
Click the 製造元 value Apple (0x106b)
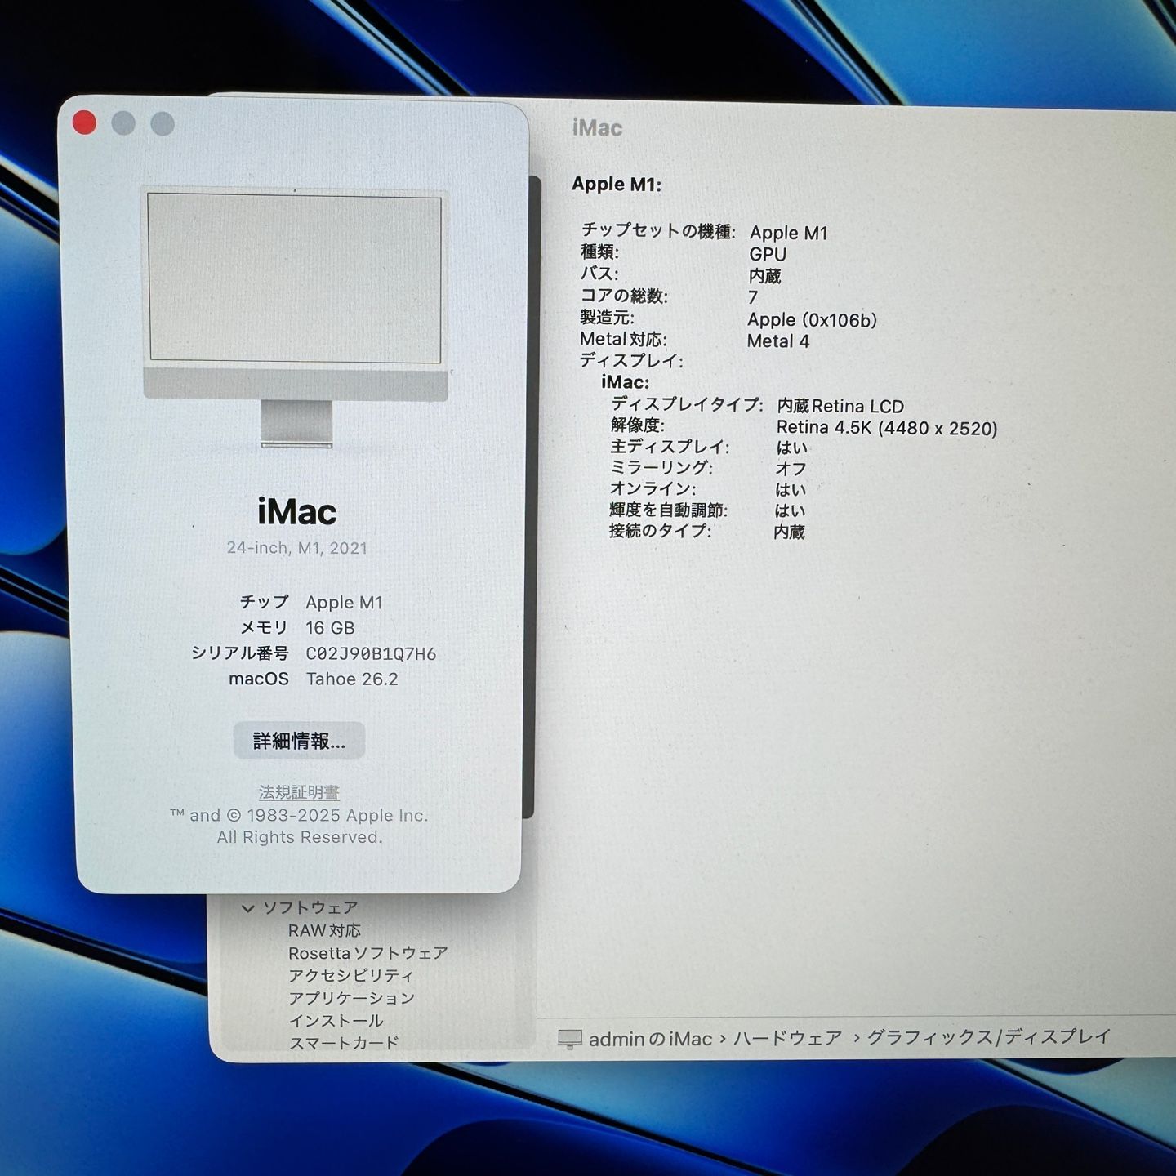[x=812, y=320]
